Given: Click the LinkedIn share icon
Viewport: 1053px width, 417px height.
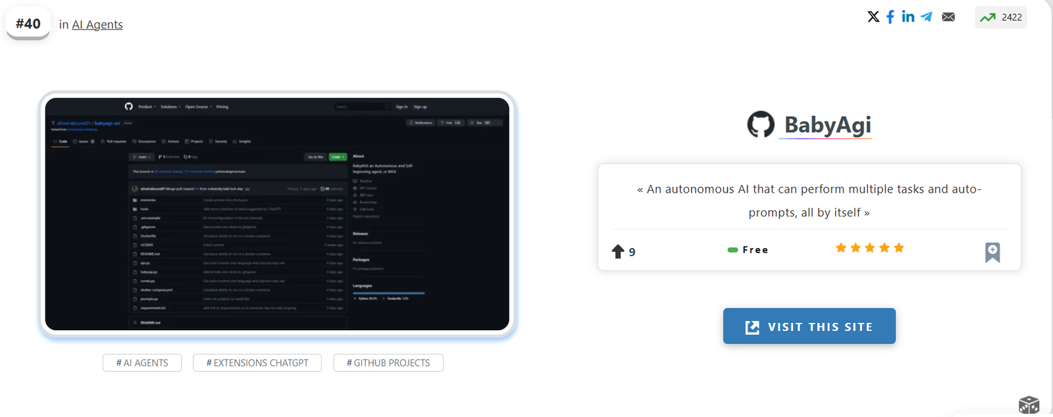Looking at the screenshot, I should pyautogui.click(x=908, y=17).
